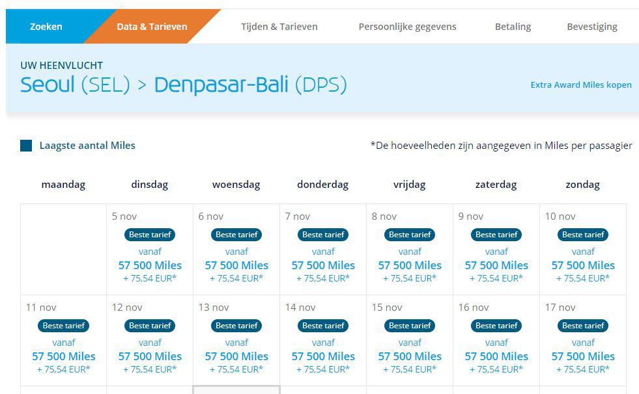Click Beste tarief badge on 10 nov
Screen dimensions: 639x394
point(583,235)
